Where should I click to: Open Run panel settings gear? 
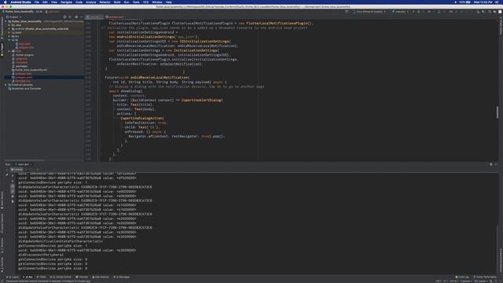490,164
